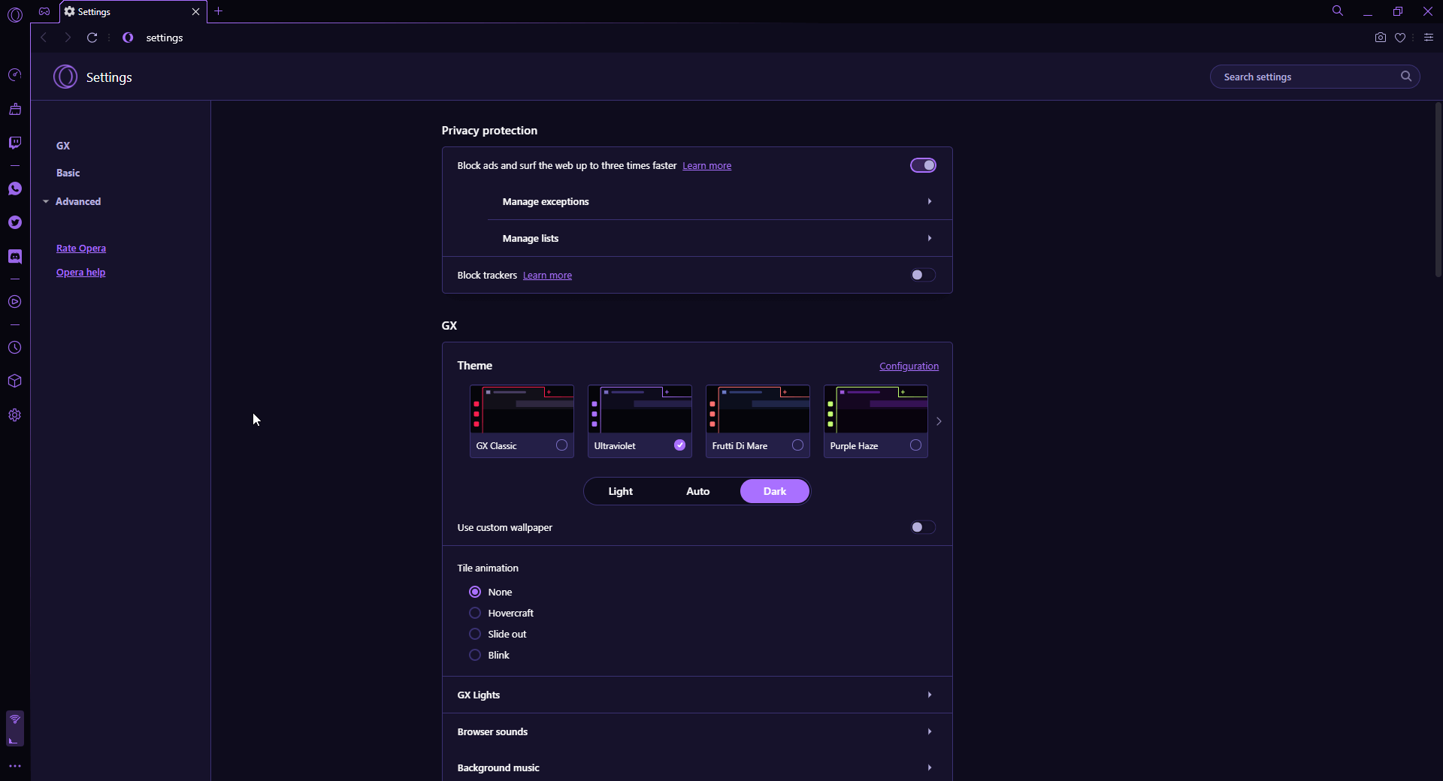Expand Background music section
Screen dimensions: 1443x781
(x=697, y=767)
